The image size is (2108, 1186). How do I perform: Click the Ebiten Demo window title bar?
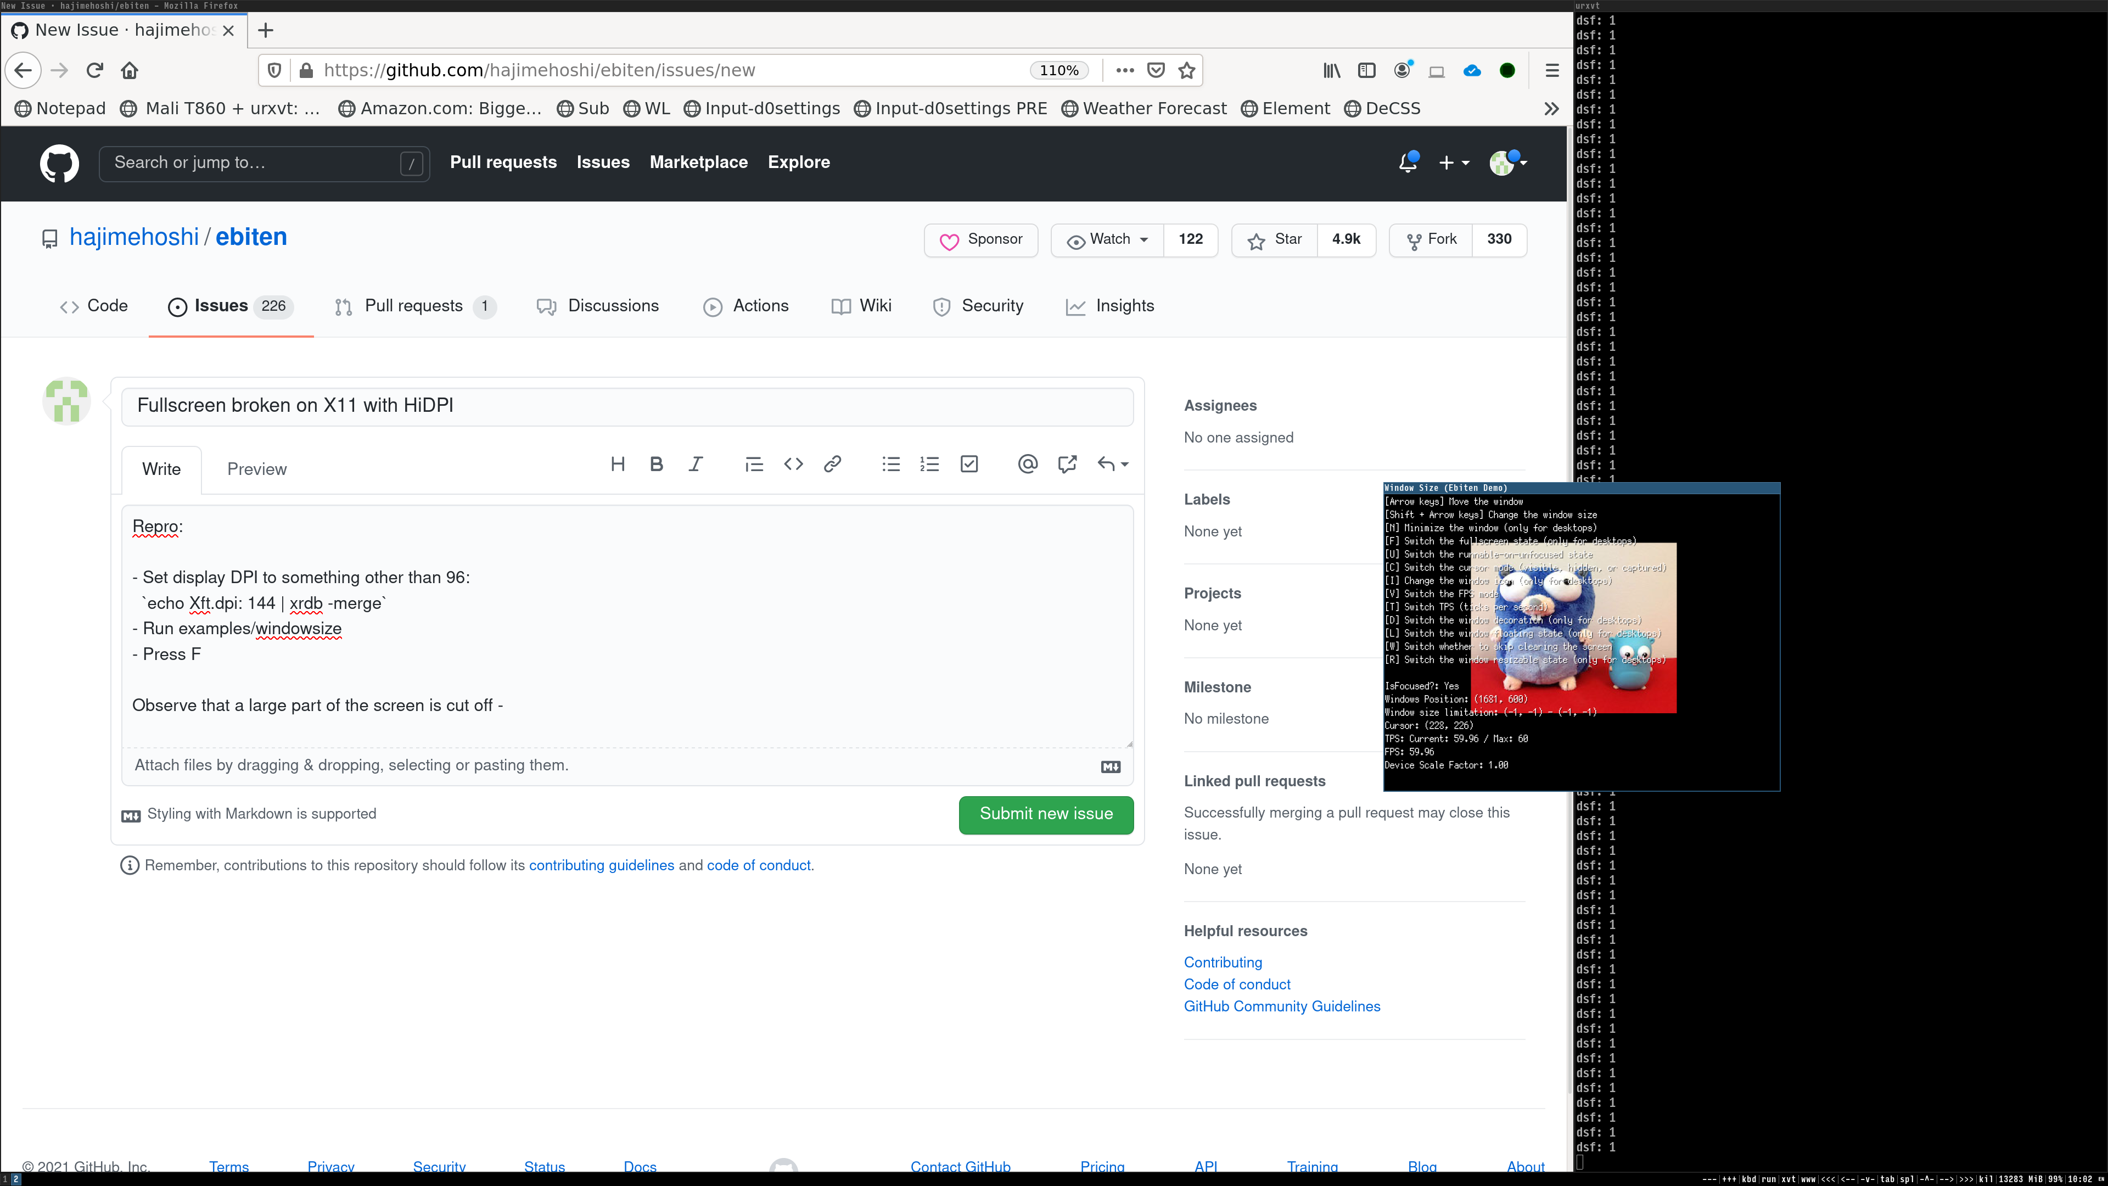coord(1581,488)
